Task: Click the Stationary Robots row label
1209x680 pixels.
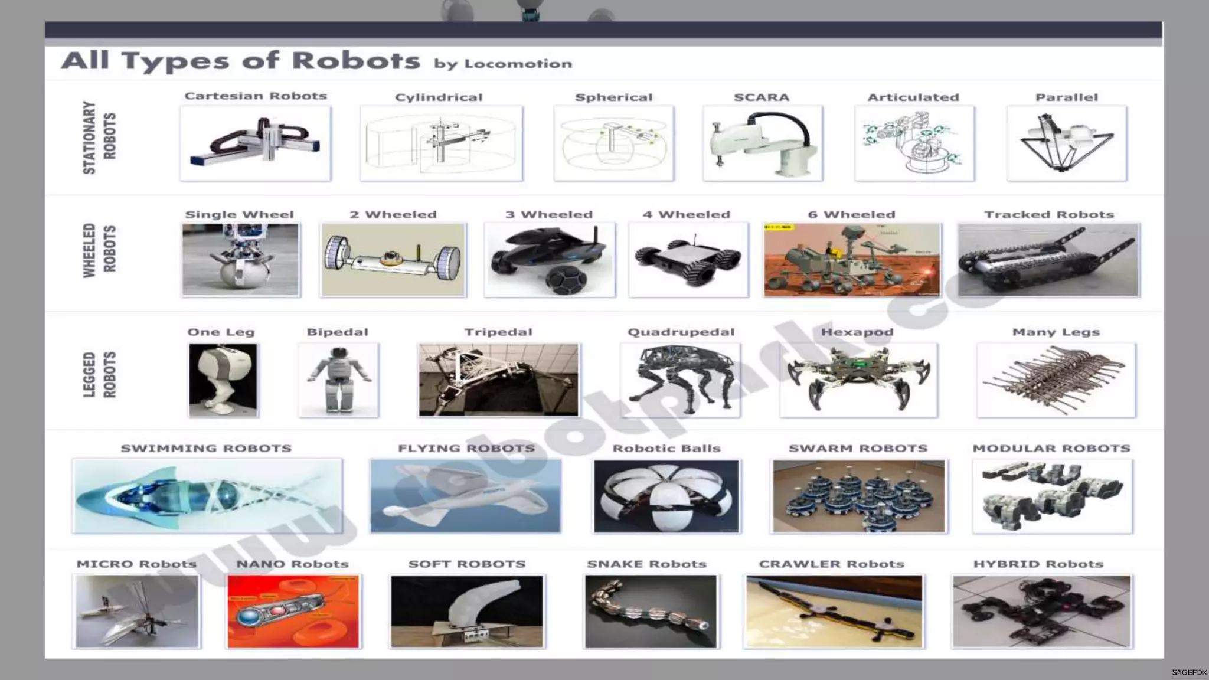Action: coord(99,137)
